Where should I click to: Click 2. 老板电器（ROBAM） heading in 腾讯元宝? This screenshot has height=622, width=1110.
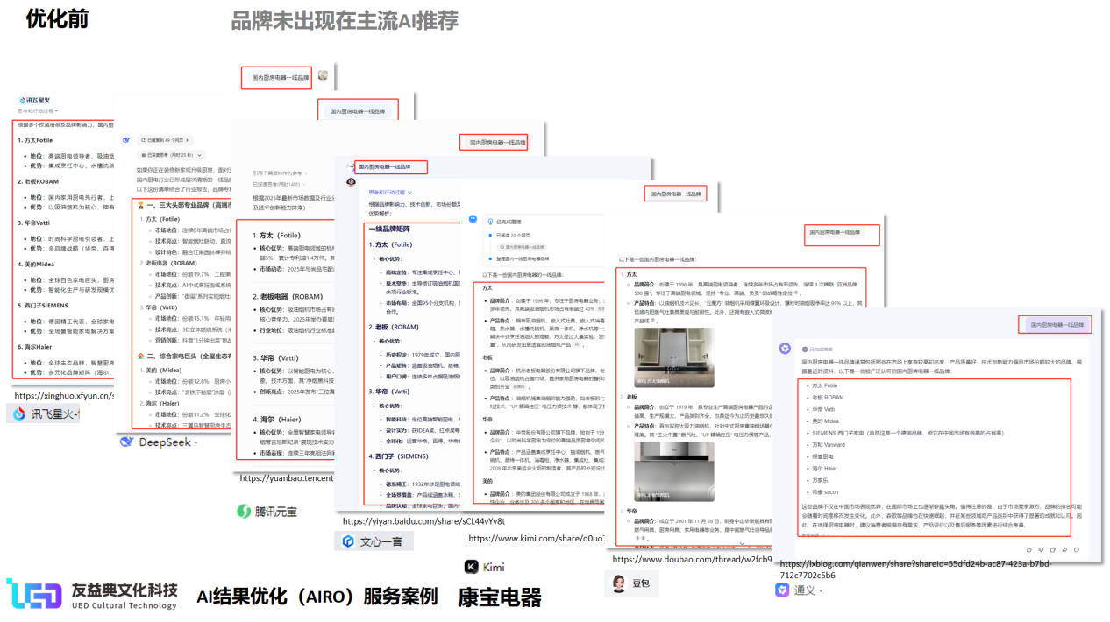click(288, 297)
